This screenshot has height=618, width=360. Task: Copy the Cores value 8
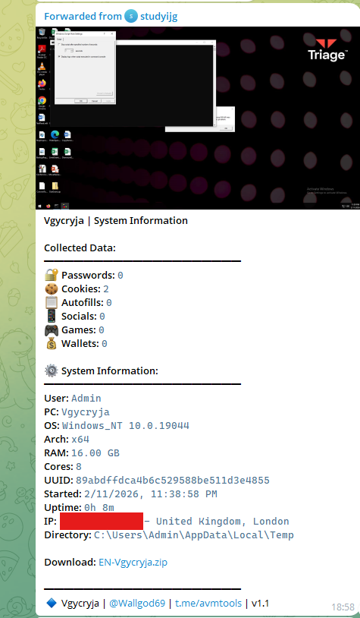79,467
